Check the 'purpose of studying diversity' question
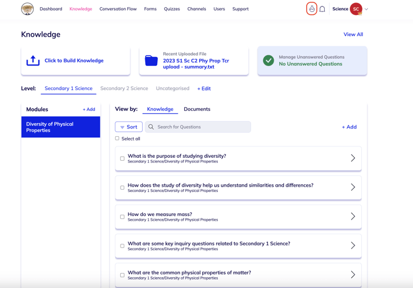This screenshot has width=413, height=288. pyautogui.click(x=122, y=158)
